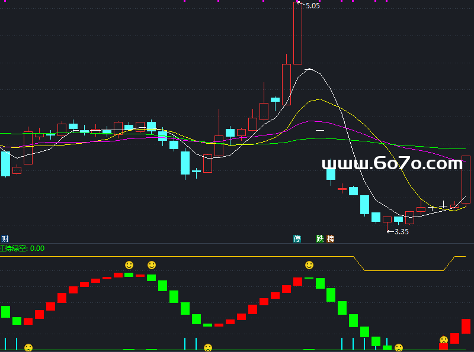The width and height of the screenshot is (474, 352).
Task: Click the 5.05 high price label
Action: point(312,6)
